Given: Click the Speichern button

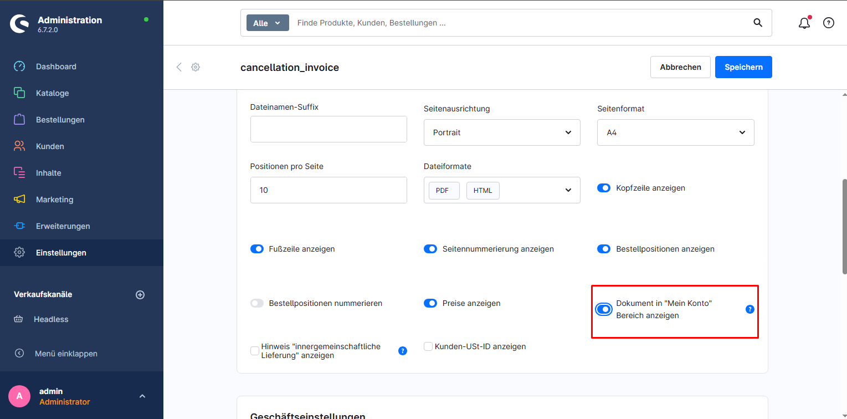Looking at the screenshot, I should [743, 67].
